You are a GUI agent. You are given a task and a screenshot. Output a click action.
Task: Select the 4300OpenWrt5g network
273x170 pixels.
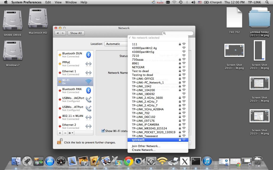pos(158,52)
